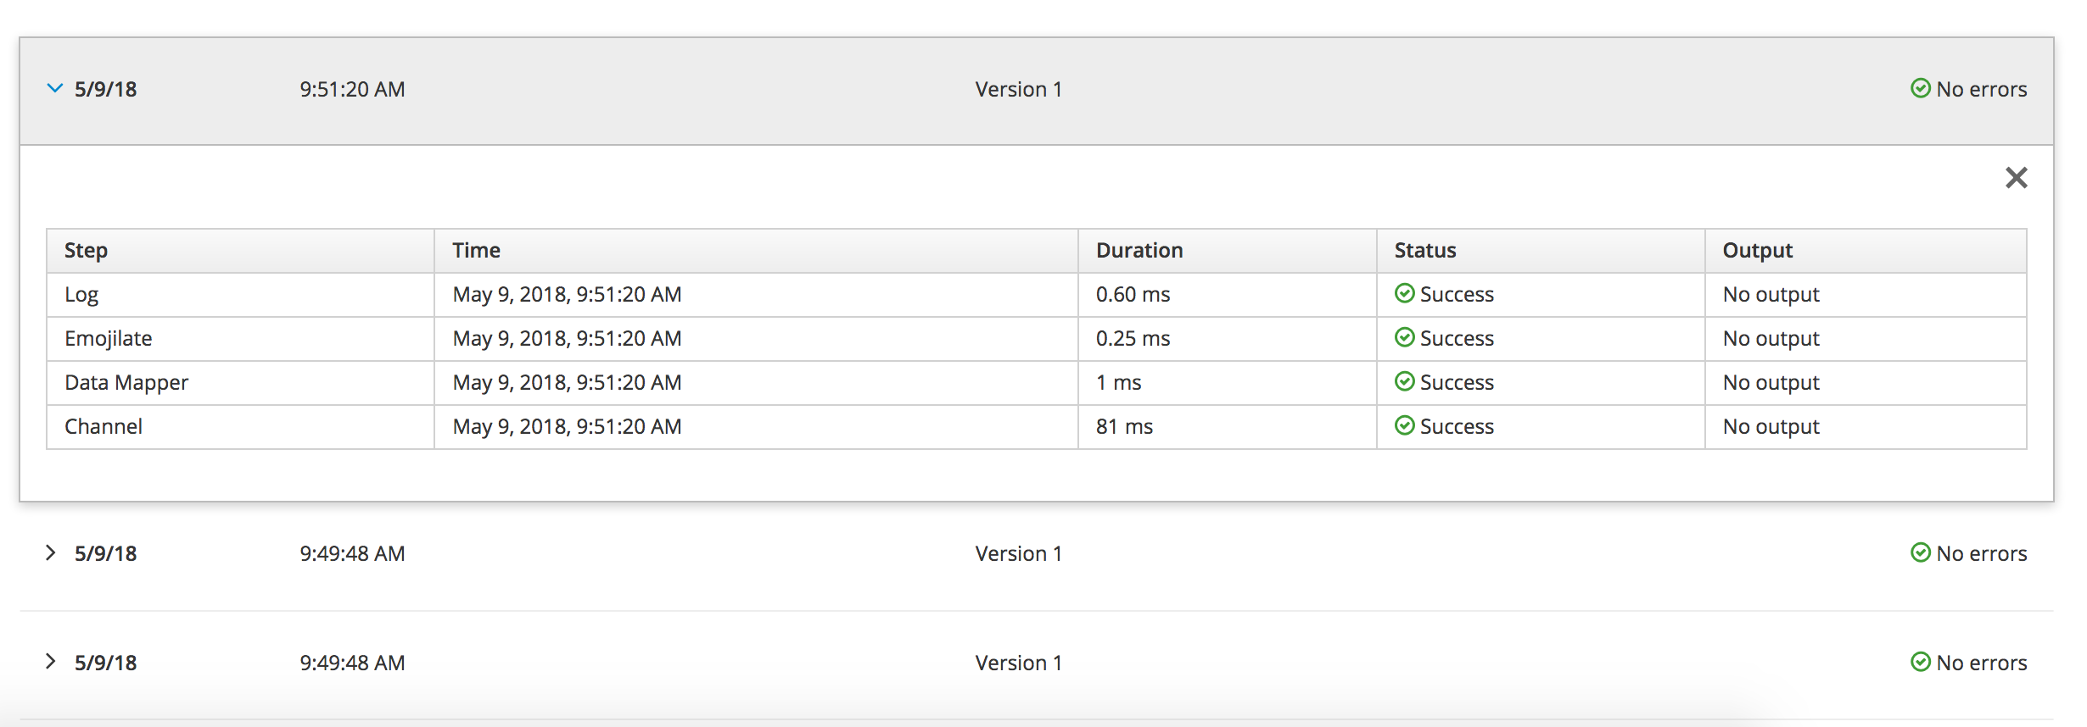2087x727 pixels.
Task: Click the Duration column header
Action: click(x=1139, y=250)
